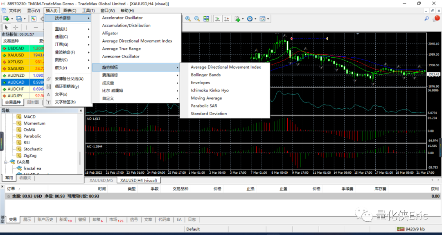Select the Stochastic indicator in navigator
The image size is (442, 235).
click(33, 149)
